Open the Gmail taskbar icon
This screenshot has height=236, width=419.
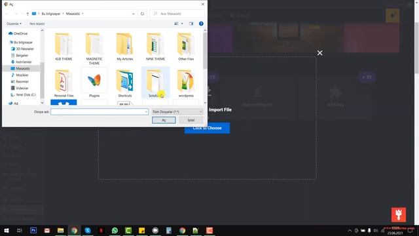(47, 230)
